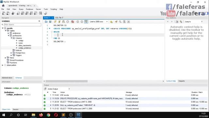Viewport: 209px width, 118px height.
Task: Open a script file in the editor
Action: pos(46,22)
